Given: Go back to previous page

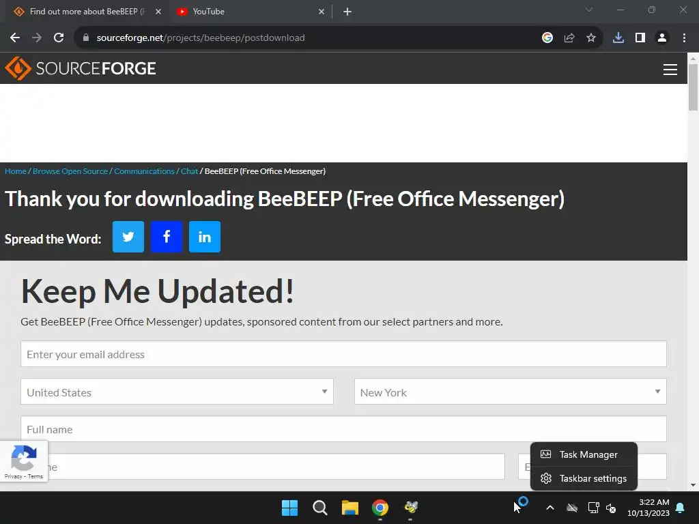Looking at the screenshot, I should [15, 38].
